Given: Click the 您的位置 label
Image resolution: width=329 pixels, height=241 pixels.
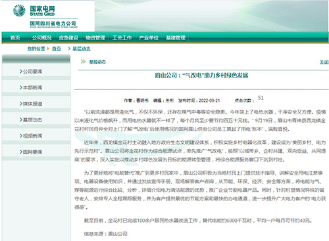Looking at the screenshot, I should [x=36, y=49].
